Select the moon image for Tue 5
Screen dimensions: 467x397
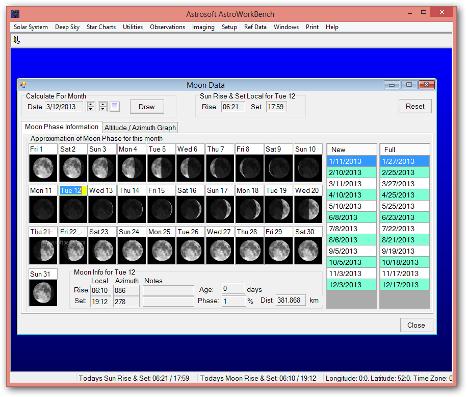pos(162,168)
